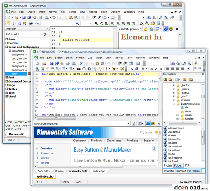Toggle the CSS1 compatibility check
The width and height of the screenshot is (210, 191).
[x=10, y=122]
